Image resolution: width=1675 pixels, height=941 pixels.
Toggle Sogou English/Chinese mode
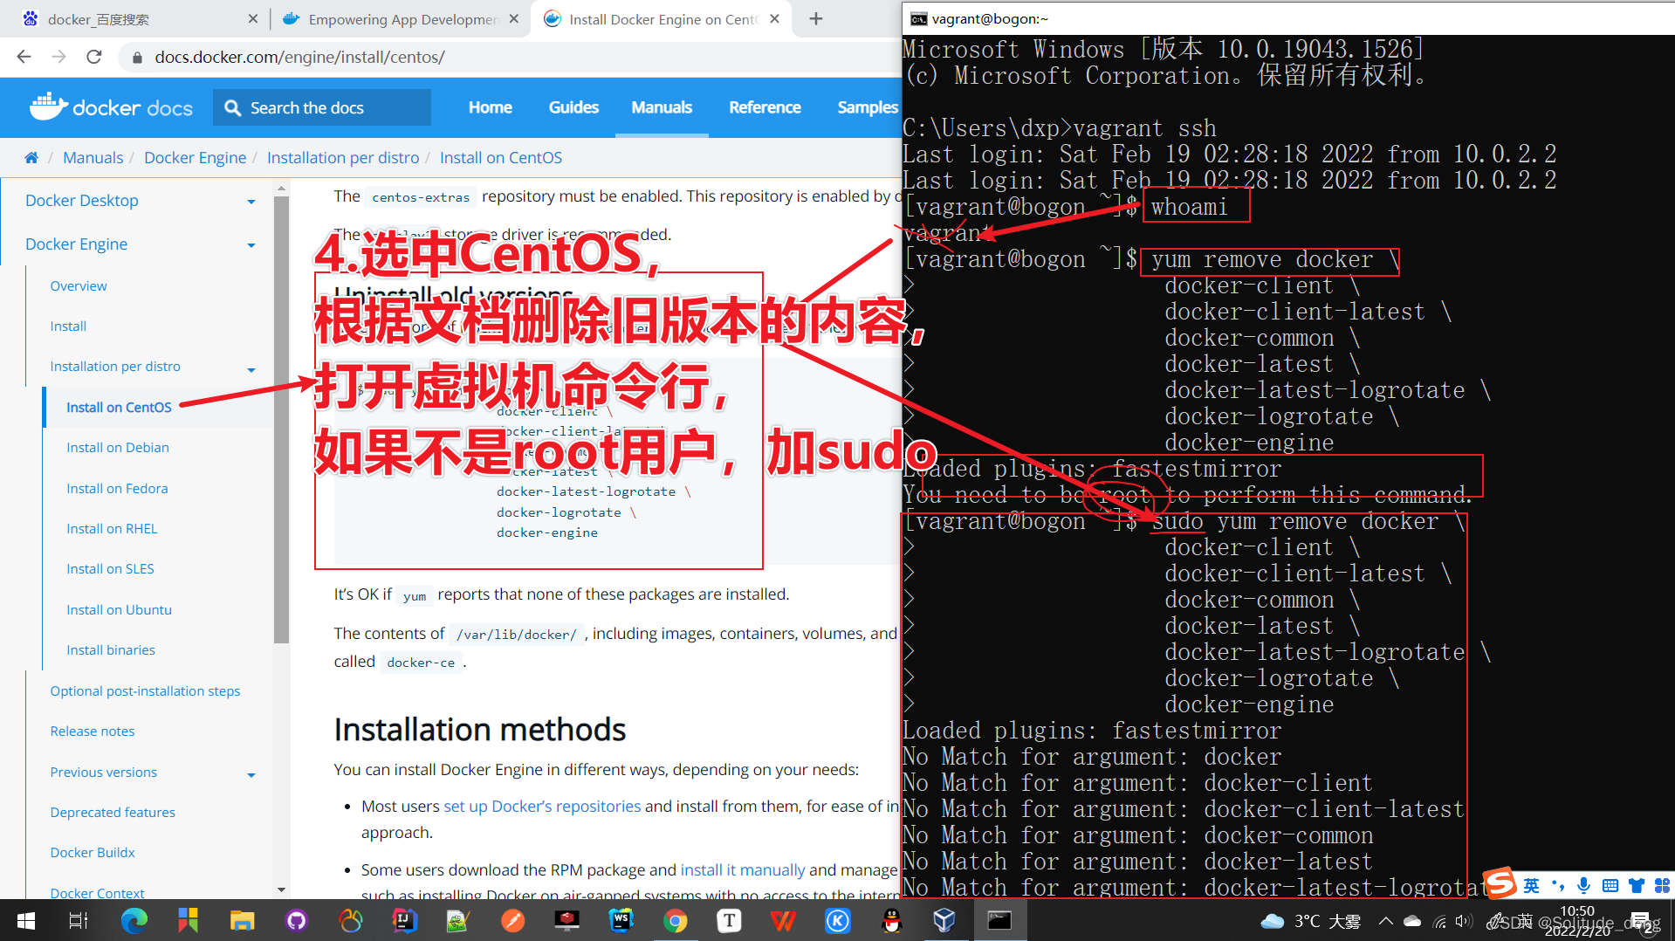point(1532,886)
